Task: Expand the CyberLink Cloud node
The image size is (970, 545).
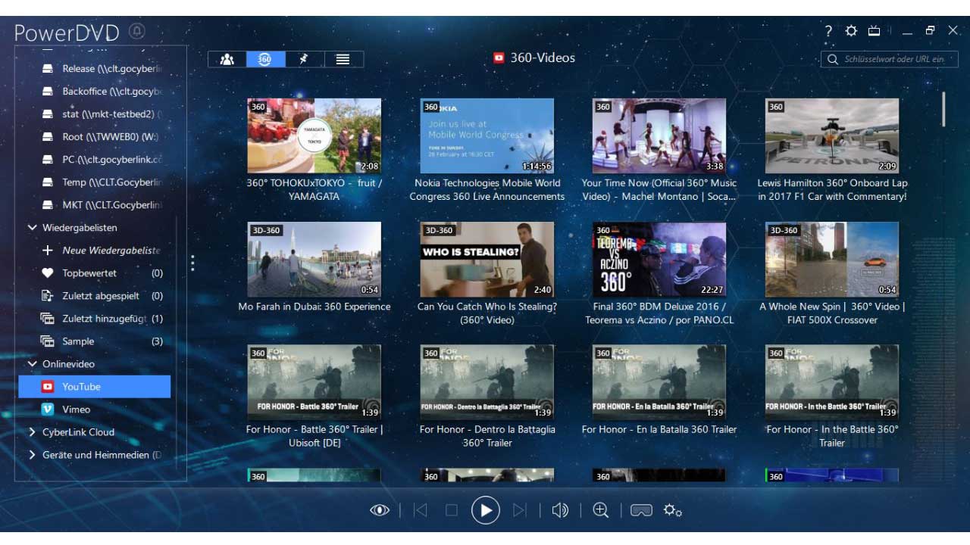Action: click(33, 432)
